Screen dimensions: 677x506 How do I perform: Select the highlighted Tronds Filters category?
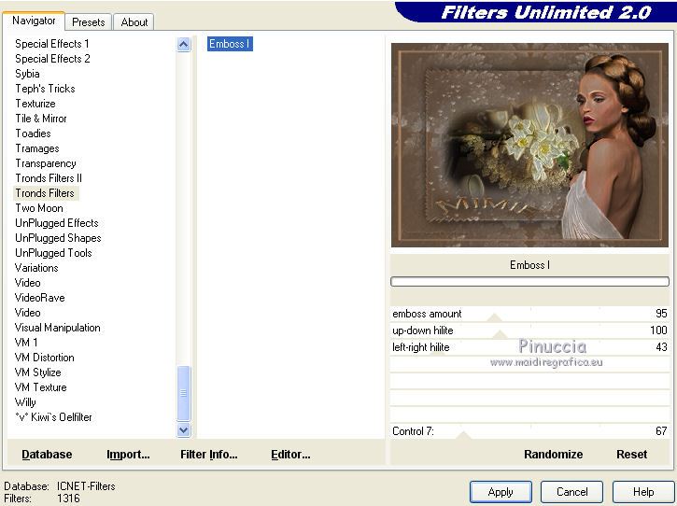coord(45,193)
